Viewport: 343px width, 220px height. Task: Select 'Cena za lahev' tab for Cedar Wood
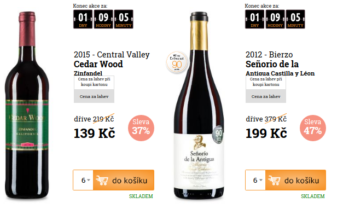[94, 96]
